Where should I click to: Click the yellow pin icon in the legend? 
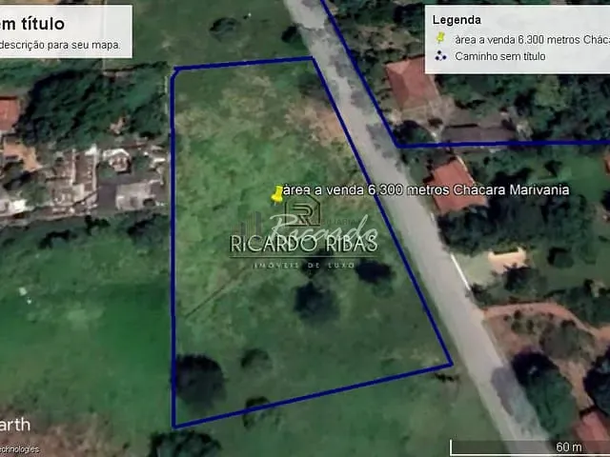click(440, 38)
